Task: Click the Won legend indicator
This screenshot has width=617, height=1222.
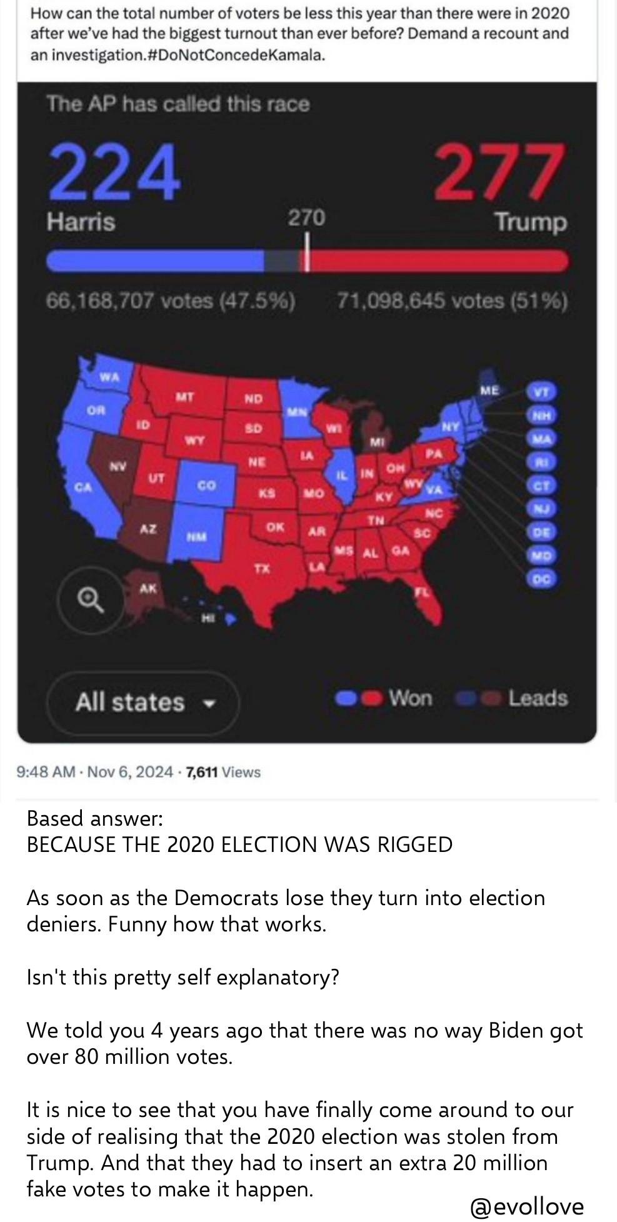Action: tap(383, 698)
